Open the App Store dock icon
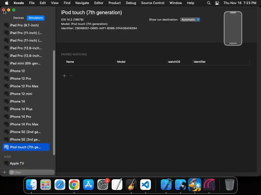Viewport: 261px width, 195px height. (x=88, y=185)
